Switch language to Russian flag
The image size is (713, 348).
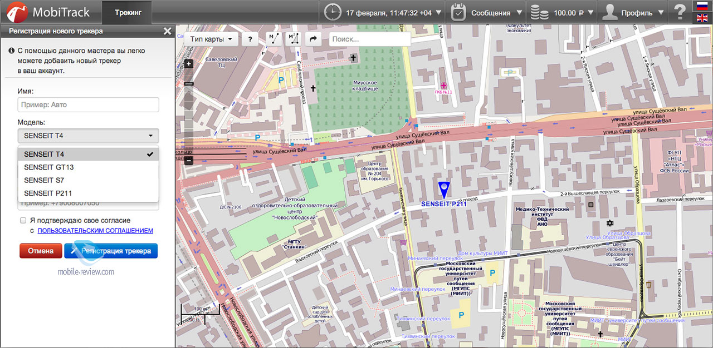click(x=702, y=6)
